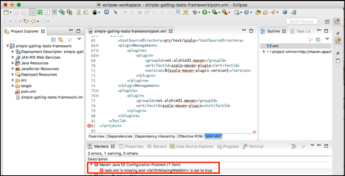Toggle Skip All Breakpoints
The height and width of the screenshot is (176, 345).
pos(115,12)
